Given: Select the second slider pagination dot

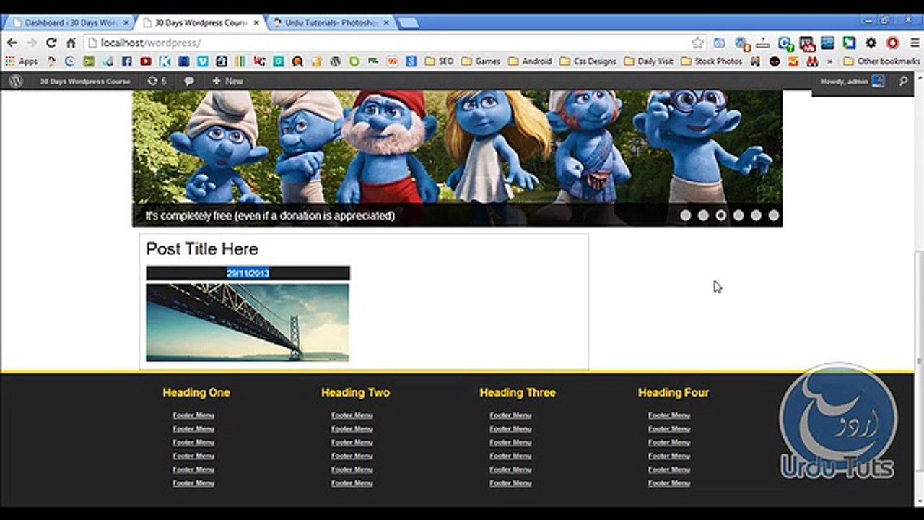Looking at the screenshot, I should point(703,215).
